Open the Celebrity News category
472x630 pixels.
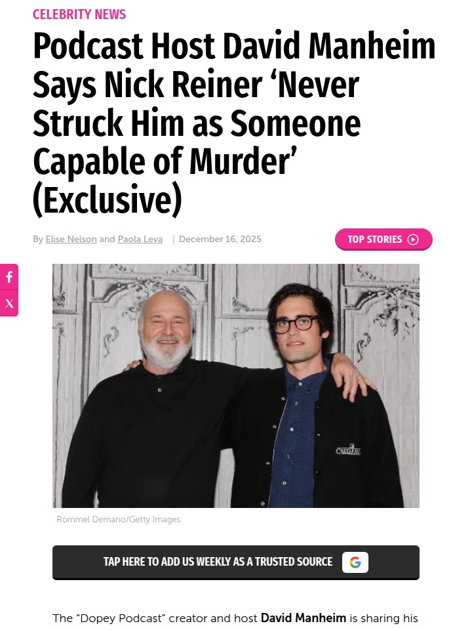pos(79,14)
